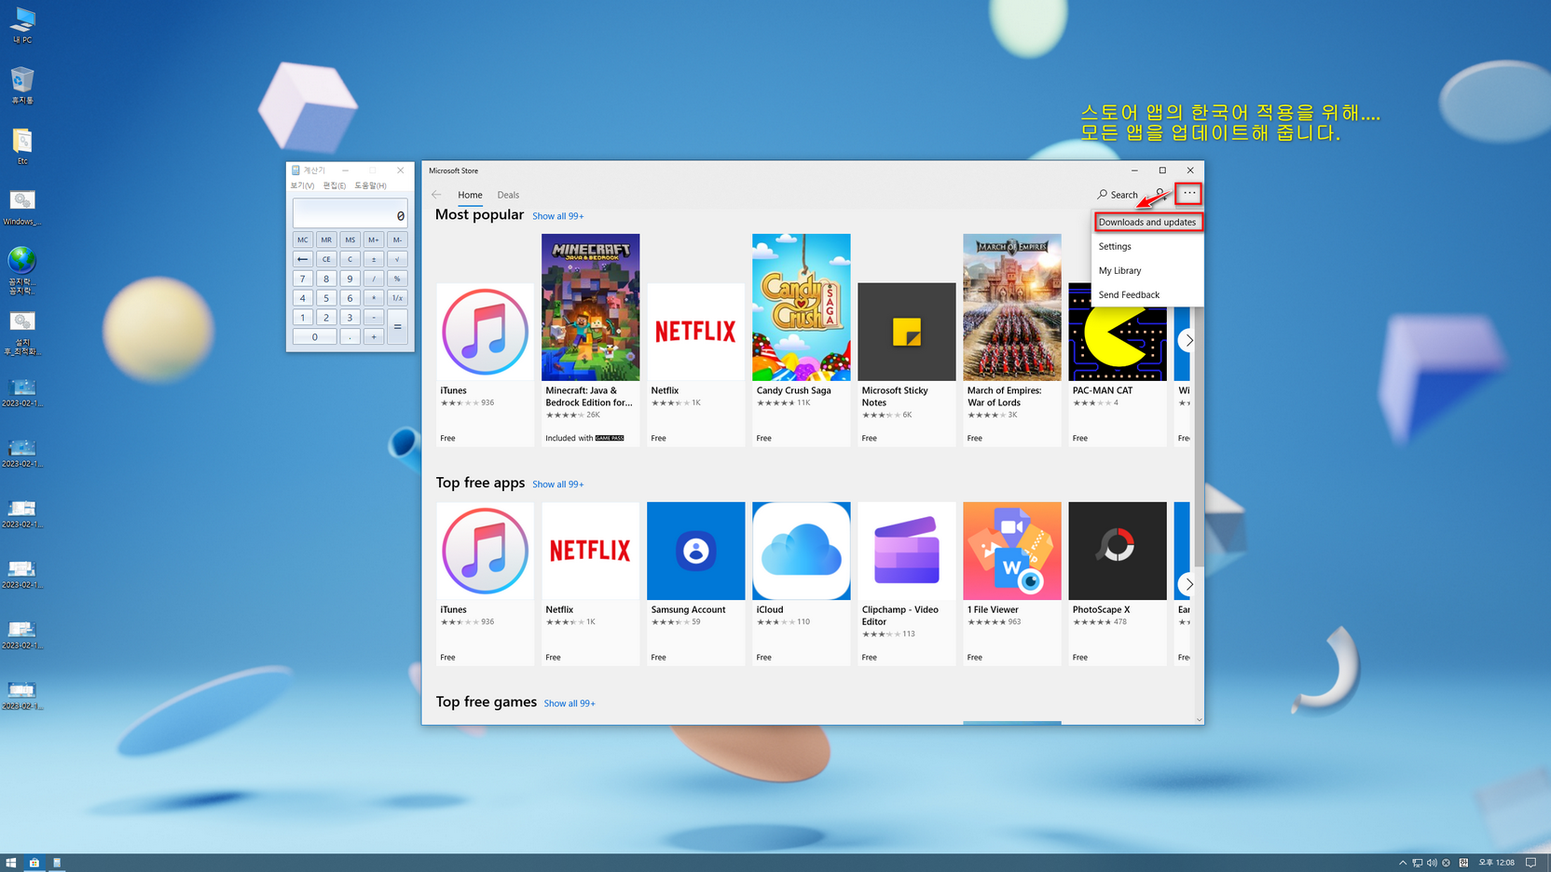Image resolution: width=1551 pixels, height=872 pixels.
Task: Click the CE button in Calculator
Action: click(x=326, y=259)
